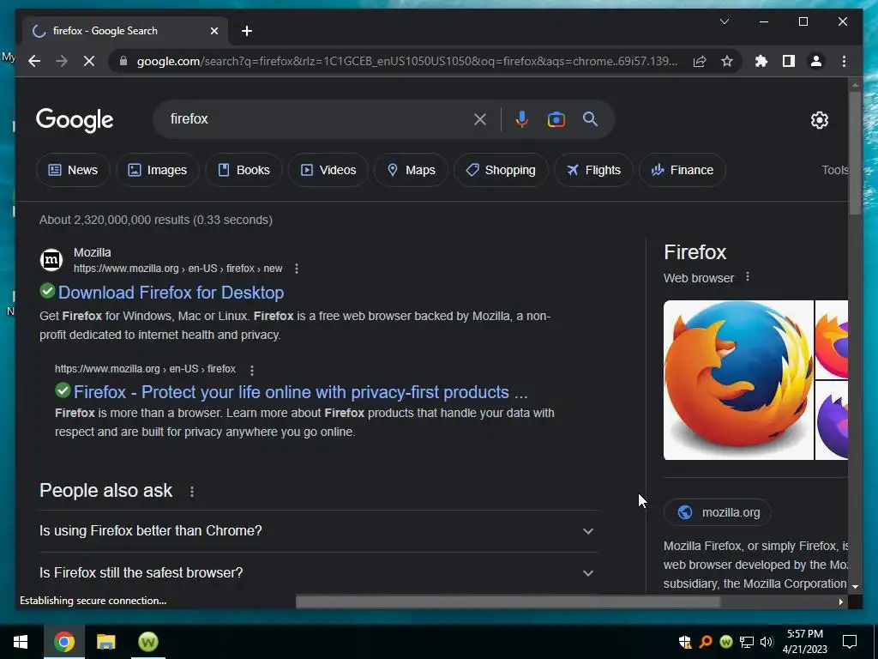Open Chrome's three-dot menu

click(x=844, y=61)
